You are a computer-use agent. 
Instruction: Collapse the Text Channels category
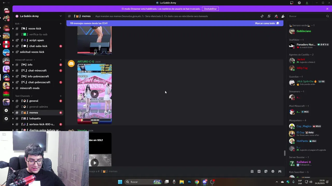(24, 96)
